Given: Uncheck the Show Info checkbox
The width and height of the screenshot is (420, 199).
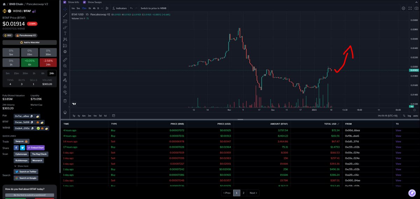Looking at the screenshot, I should tap(64, 2).
